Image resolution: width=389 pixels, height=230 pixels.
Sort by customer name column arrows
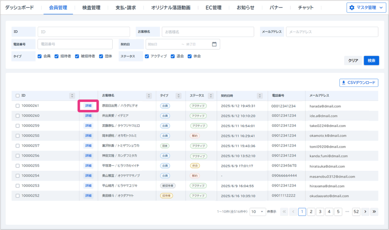[149, 96]
